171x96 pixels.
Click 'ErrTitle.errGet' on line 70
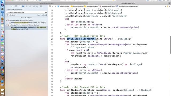(x=88, y=73)
